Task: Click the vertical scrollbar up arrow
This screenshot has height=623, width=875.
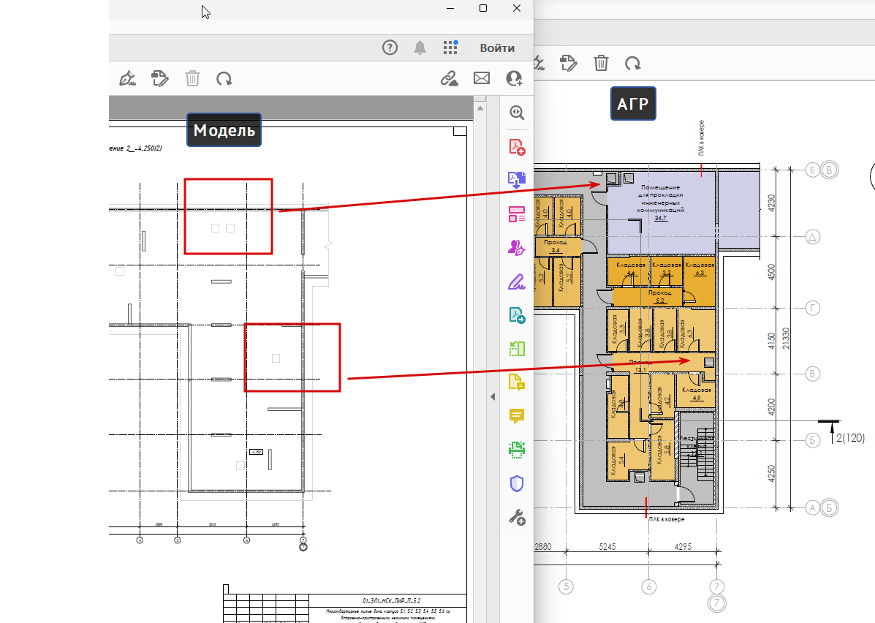Action: point(480,108)
